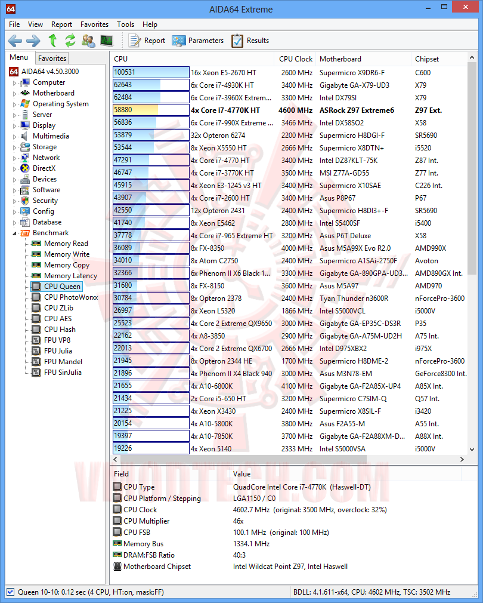Collapse the Benchmark tree node
The image size is (483, 603).
click(x=14, y=233)
